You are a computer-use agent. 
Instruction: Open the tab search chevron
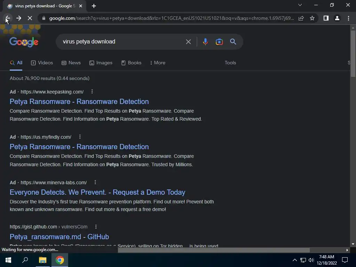[300, 5]
